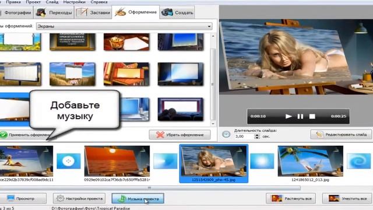Click elapsed time 0:00:10 display
This screenshot has width=373, height=210.
tap(258, 116)
